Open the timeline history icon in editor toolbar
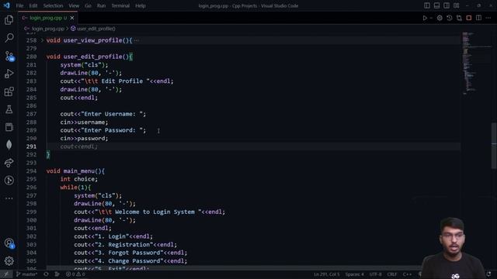The width and height of the screenshot is (497, 279). click(450, 18)
